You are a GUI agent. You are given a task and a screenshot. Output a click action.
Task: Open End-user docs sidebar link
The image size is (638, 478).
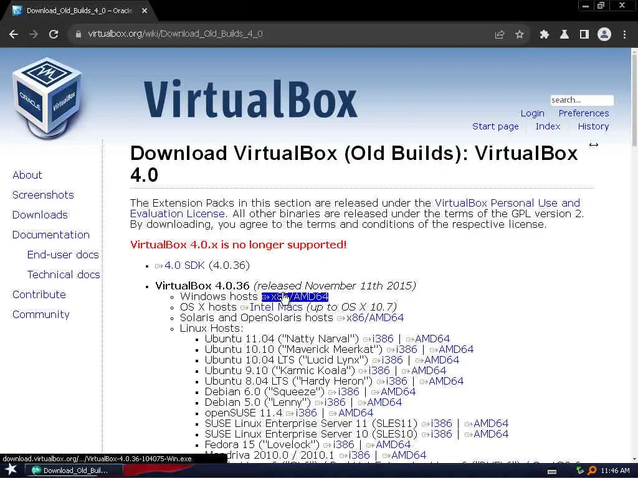(x=63, y=255)
